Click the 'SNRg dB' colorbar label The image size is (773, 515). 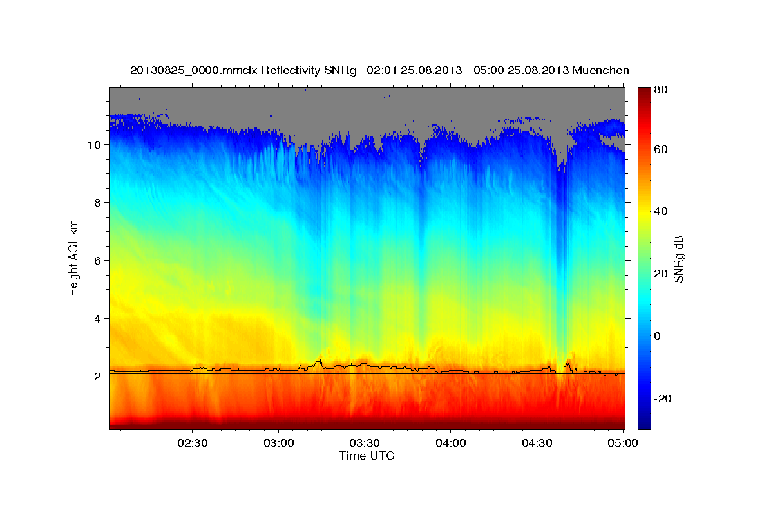click(x=678, y=258)
